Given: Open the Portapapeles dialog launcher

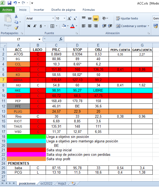Looking at the screenshot, I should pos(22,33).
